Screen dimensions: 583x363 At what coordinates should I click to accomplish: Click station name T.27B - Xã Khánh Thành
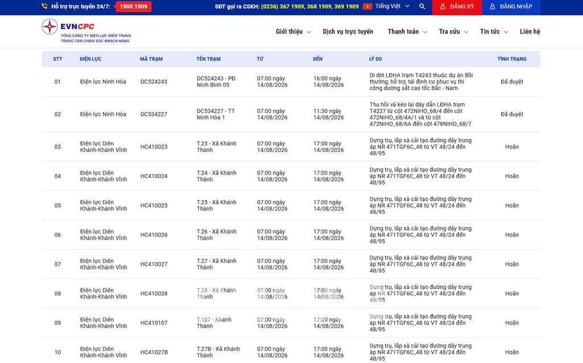[x=218, y=352]
